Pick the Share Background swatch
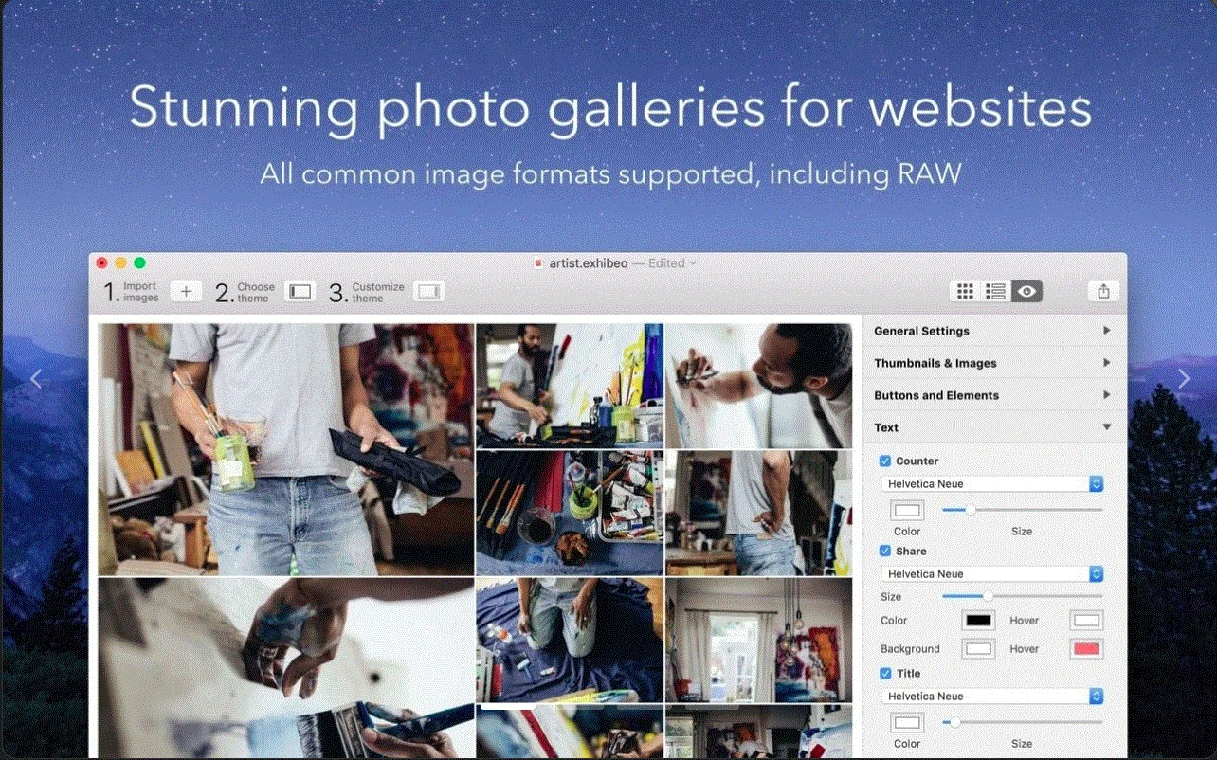1217x760 pixels. click(979, 649)
